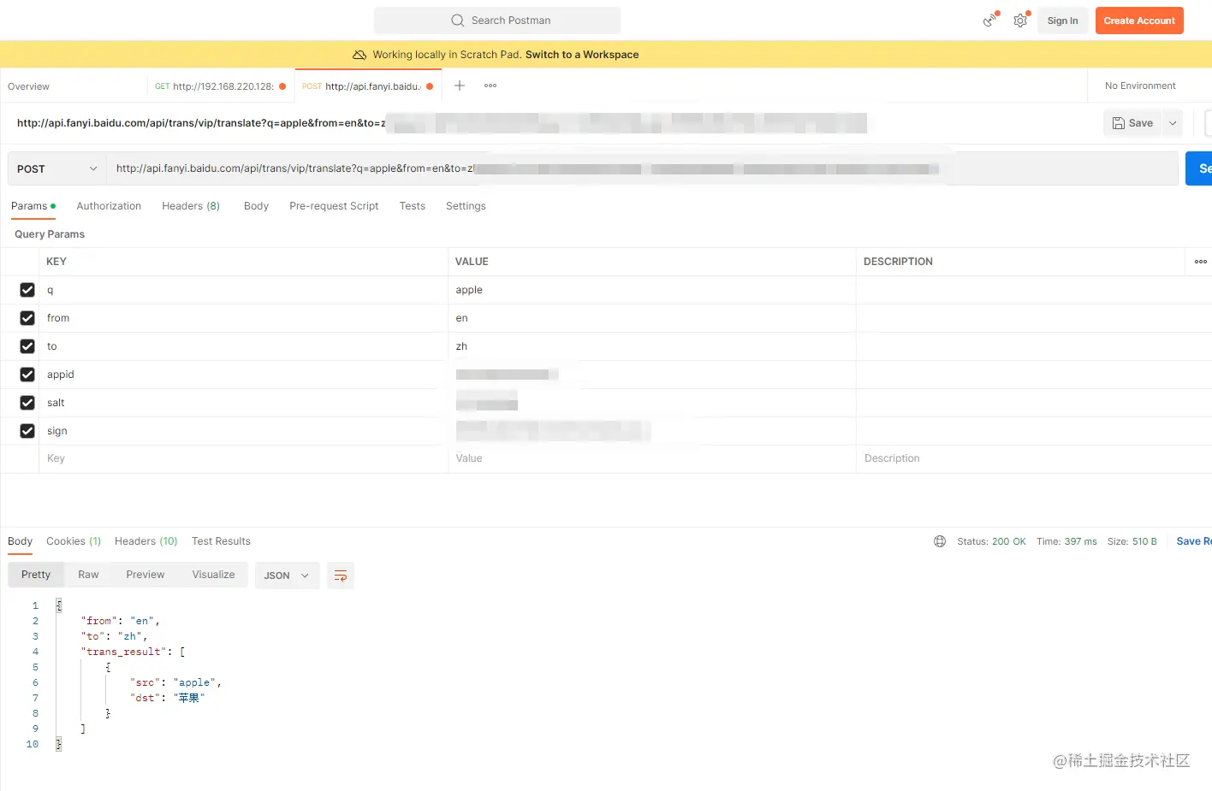1212x791 pixels.
Task: Open the request Settings tab
Action: click(466, 206)
